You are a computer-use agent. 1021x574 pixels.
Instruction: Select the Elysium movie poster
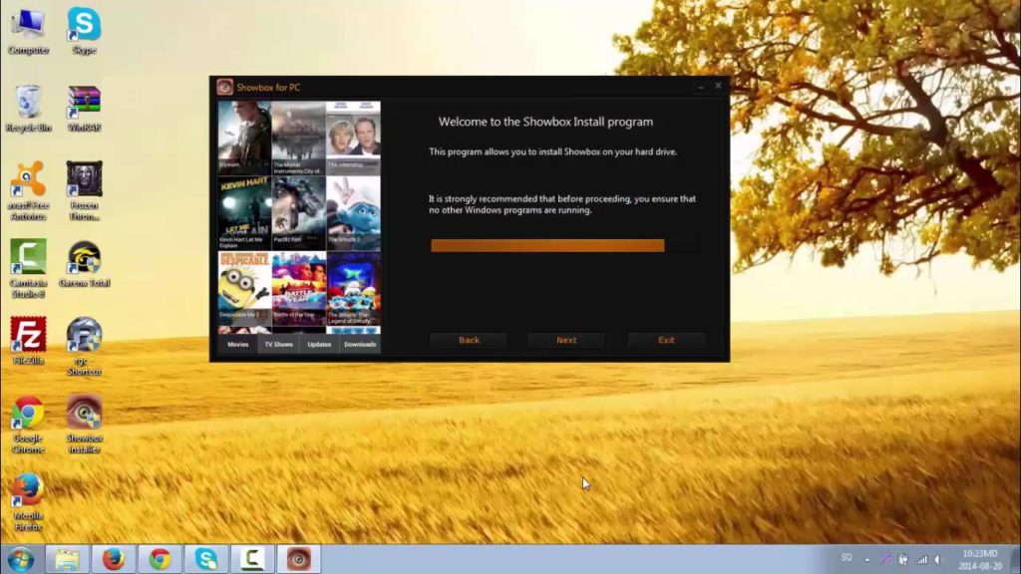[x=245, y=137]
